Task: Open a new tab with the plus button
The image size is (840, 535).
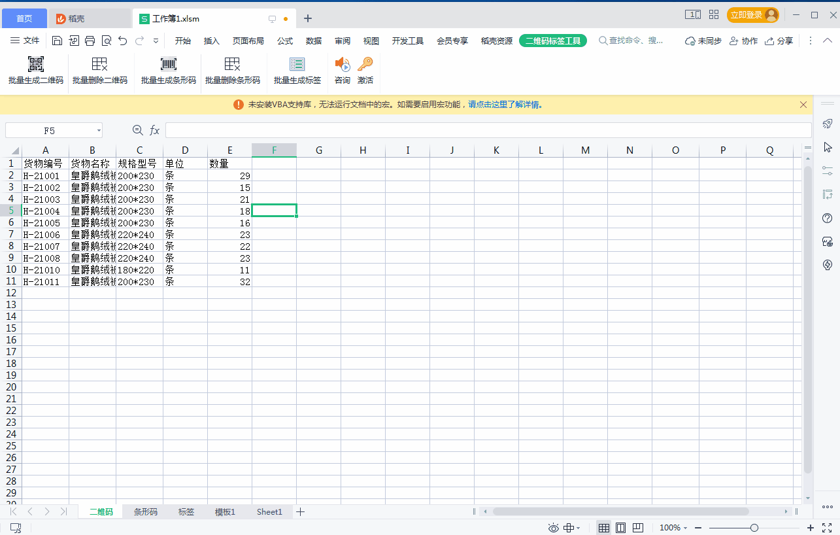Action: (308, 18)
